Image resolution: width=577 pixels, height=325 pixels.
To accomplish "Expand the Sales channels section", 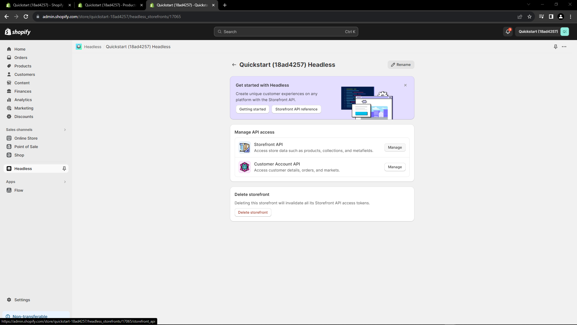I will click(65, 130).
